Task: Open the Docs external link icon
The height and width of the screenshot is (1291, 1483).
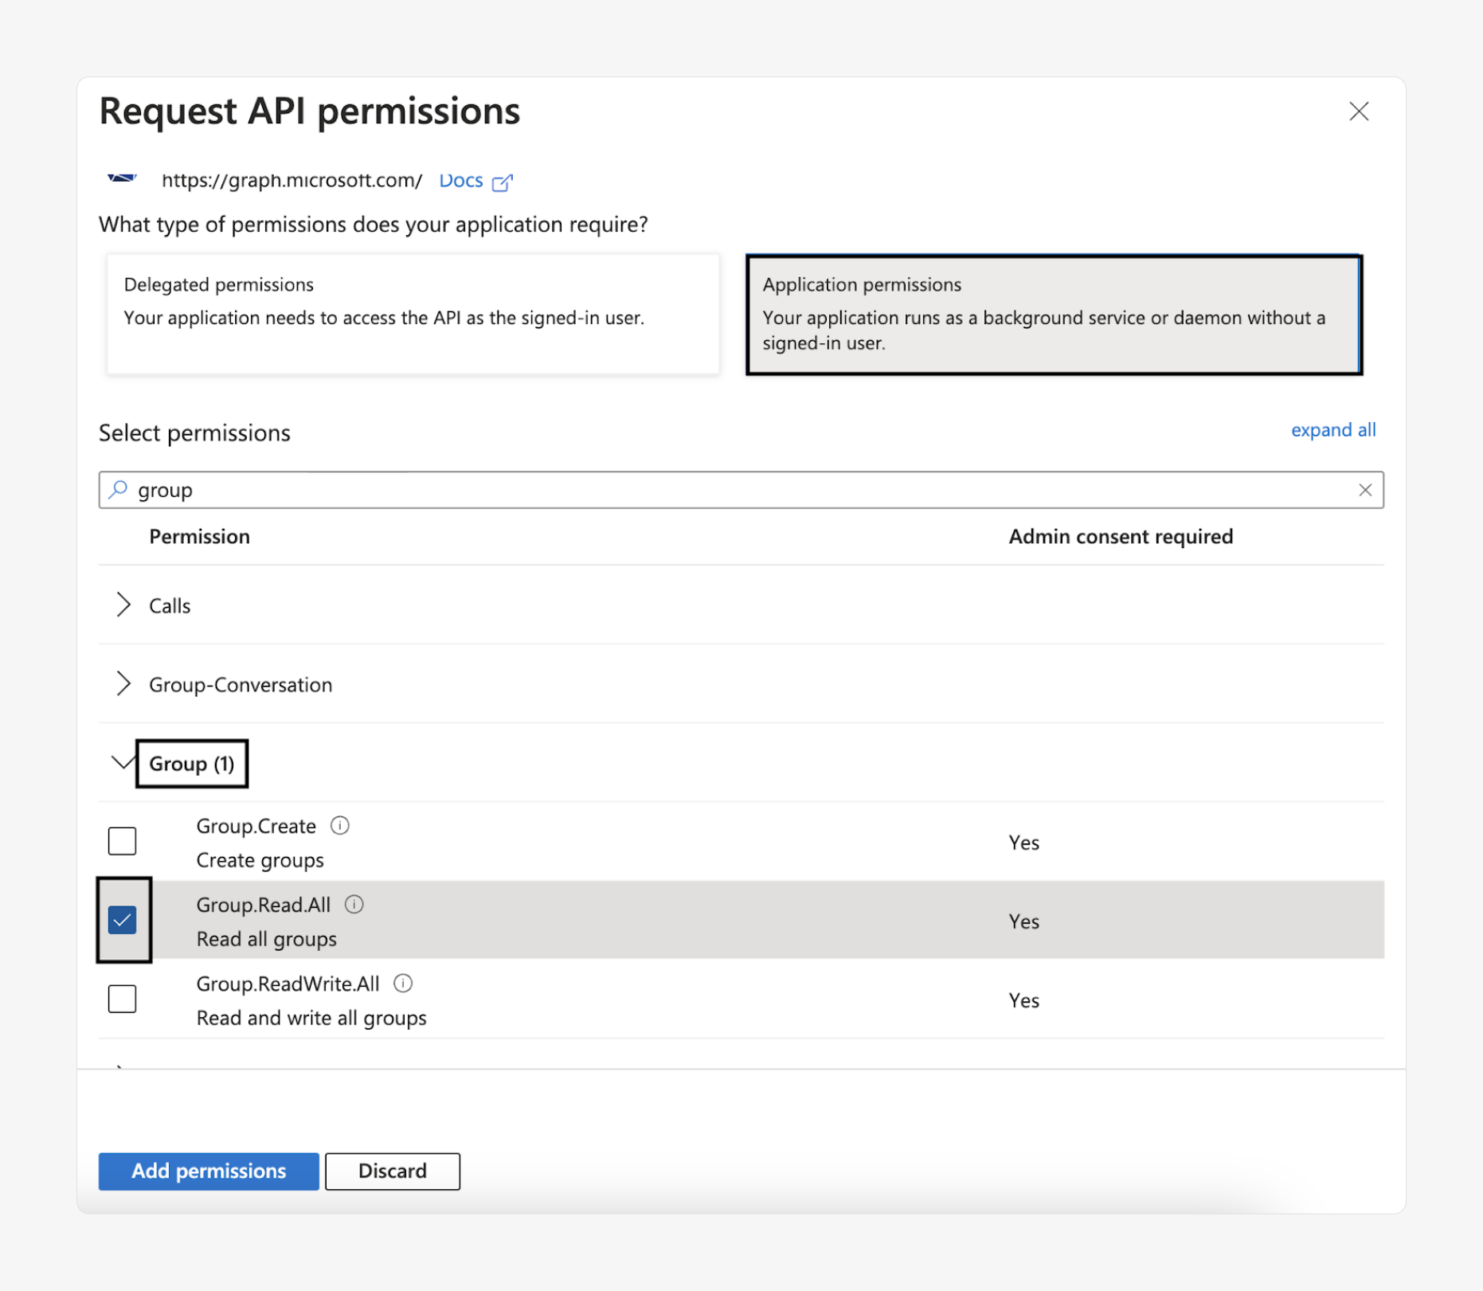Action: [x=503, y=182]
